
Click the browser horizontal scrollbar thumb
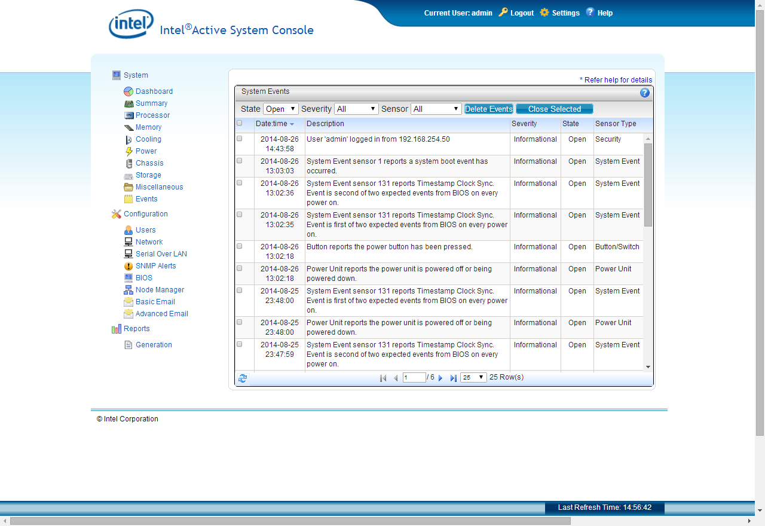click(290, 521)
